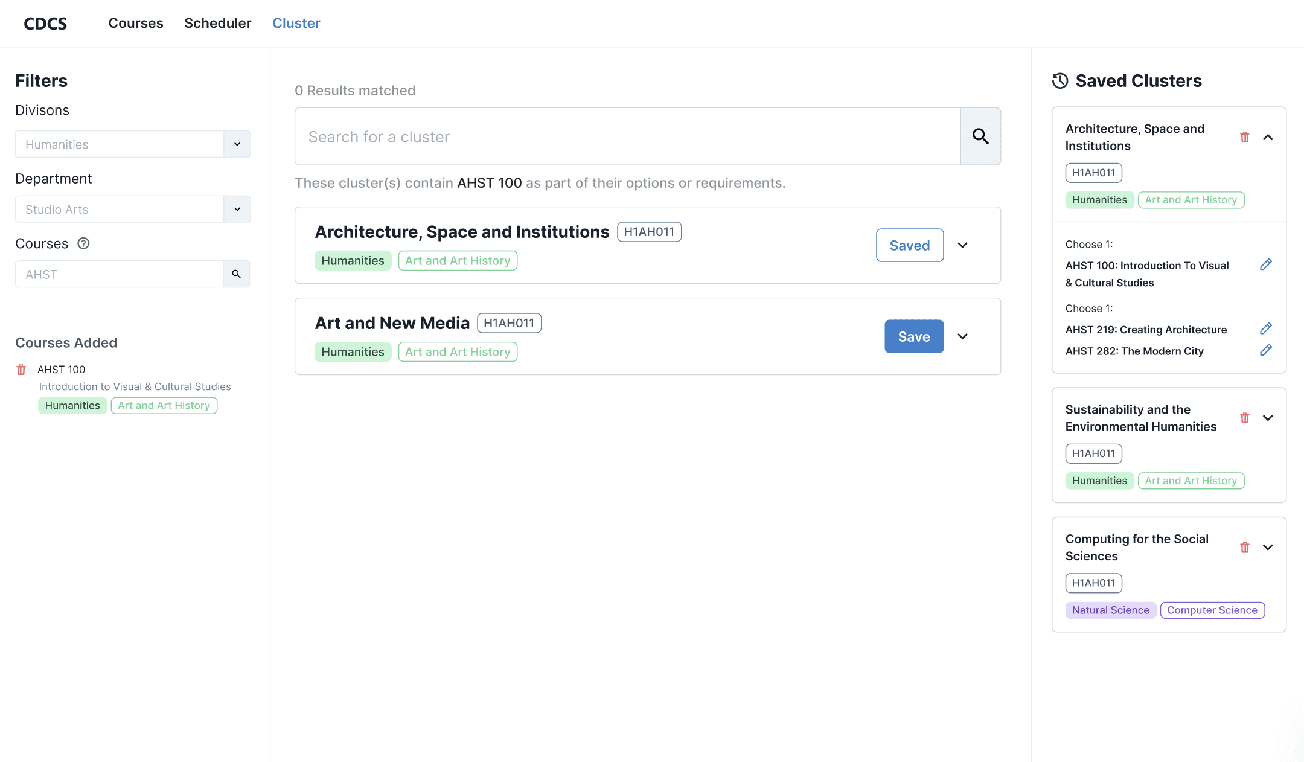Delete AHST 100 from Courses Added
1304x762 pixels.
tap(21, 370)
